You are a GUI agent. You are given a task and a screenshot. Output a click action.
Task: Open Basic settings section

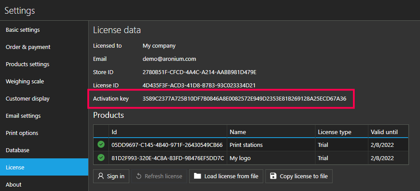[23, 30]
